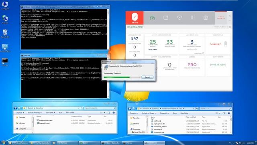Screen dimensions: 257x145
Task: Select the freeswitch.msi file
Action: [x=44, y=123]
